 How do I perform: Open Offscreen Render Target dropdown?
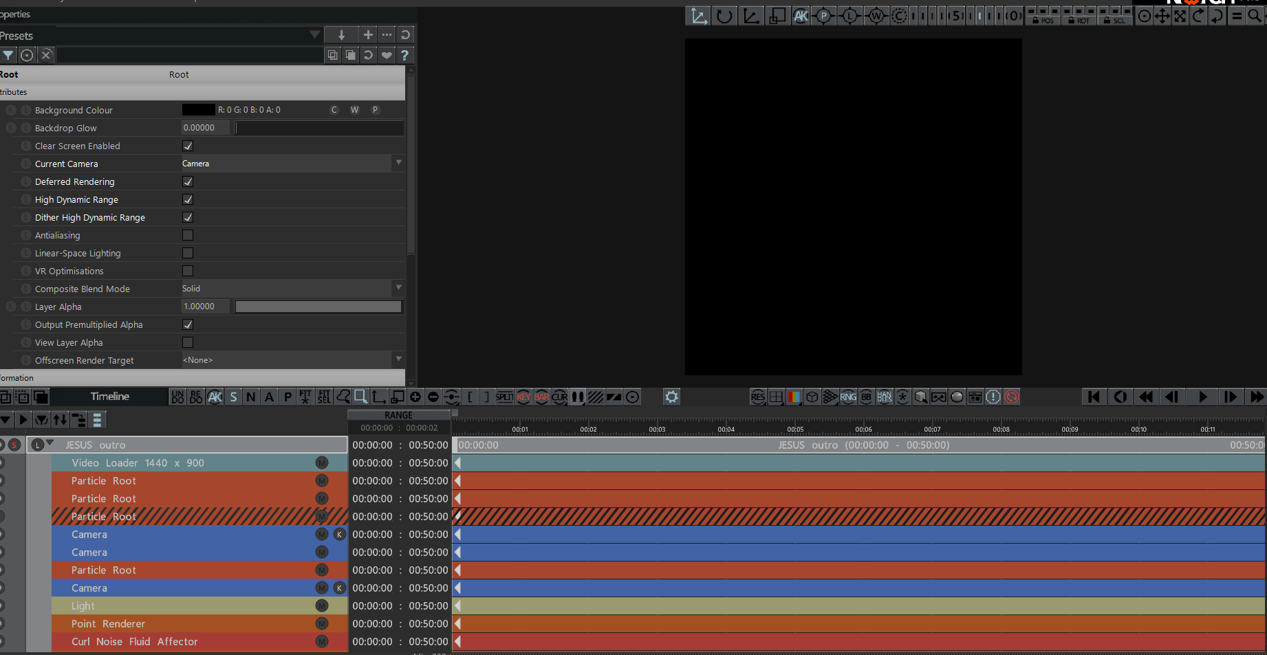[x=292, y=360]
